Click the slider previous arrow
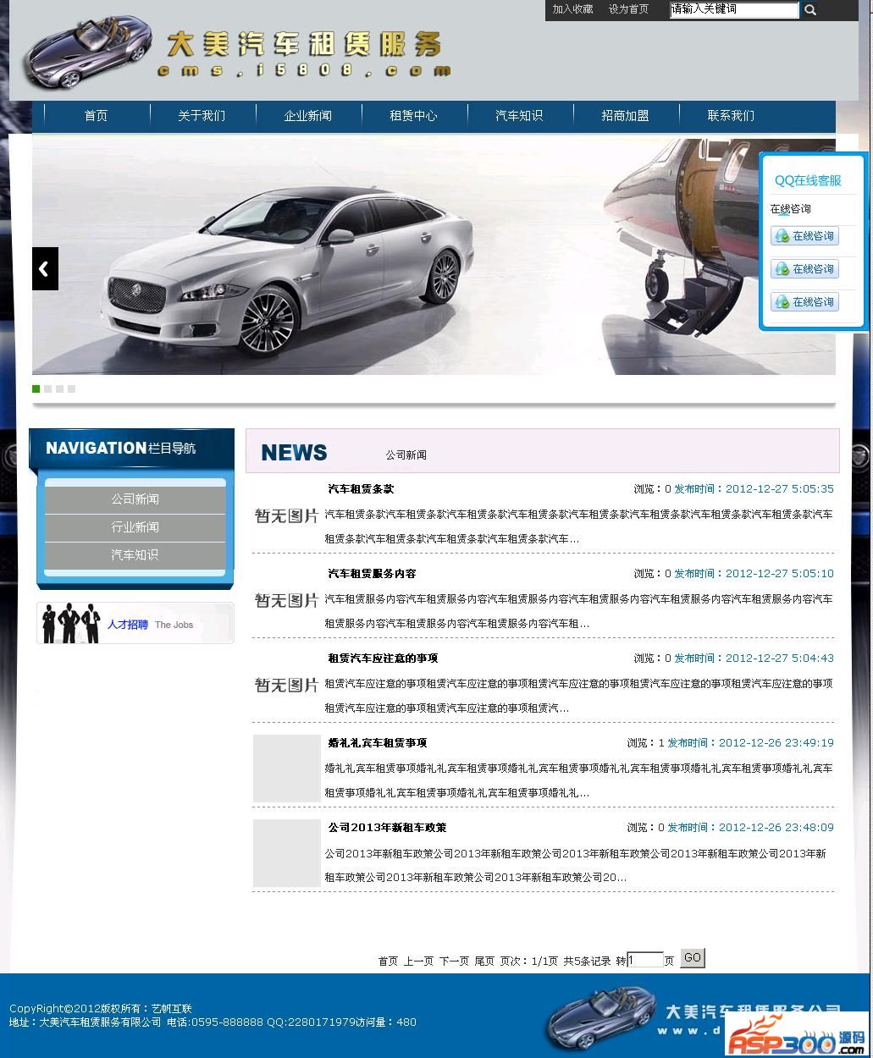The height and width of the screenshot is (1058, 873). tap(45, 268)
